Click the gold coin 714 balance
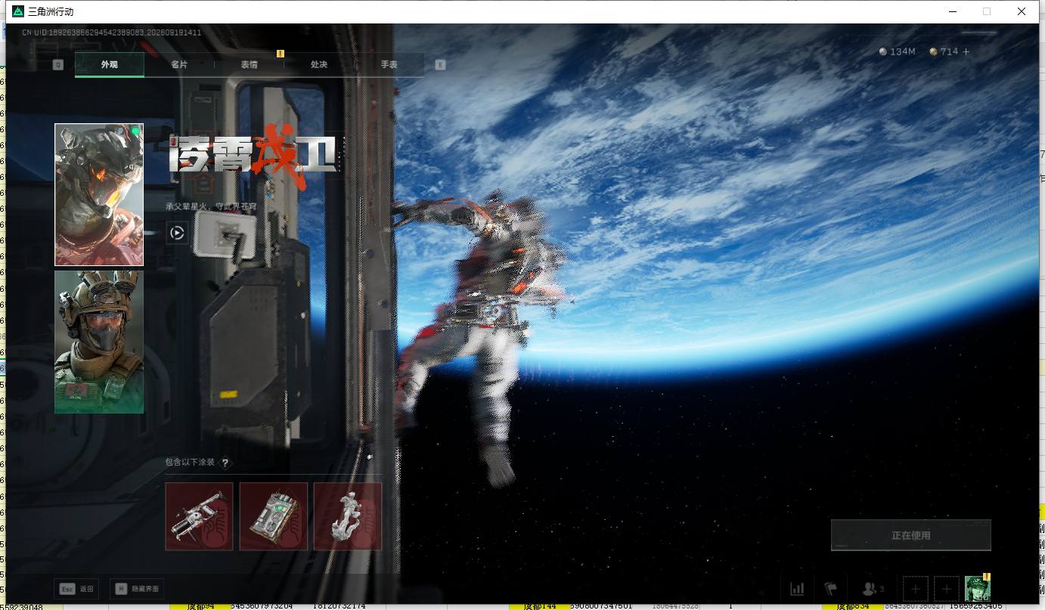 coord(944,51)
